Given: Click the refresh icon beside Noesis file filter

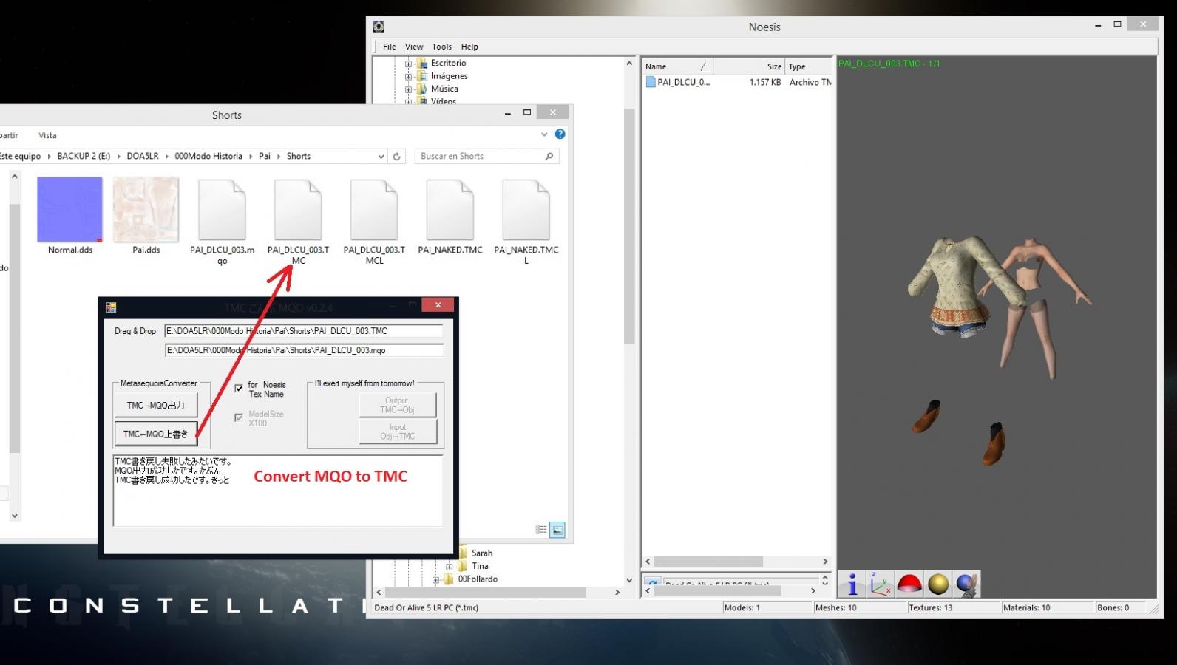Looking at the screenshot, I should (x=652, y=583).
